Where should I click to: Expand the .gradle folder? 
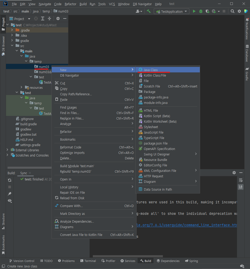click(x=12, y=30)
